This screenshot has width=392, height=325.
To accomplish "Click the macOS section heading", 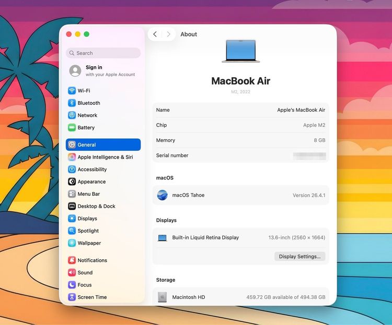I will (165, 178).
